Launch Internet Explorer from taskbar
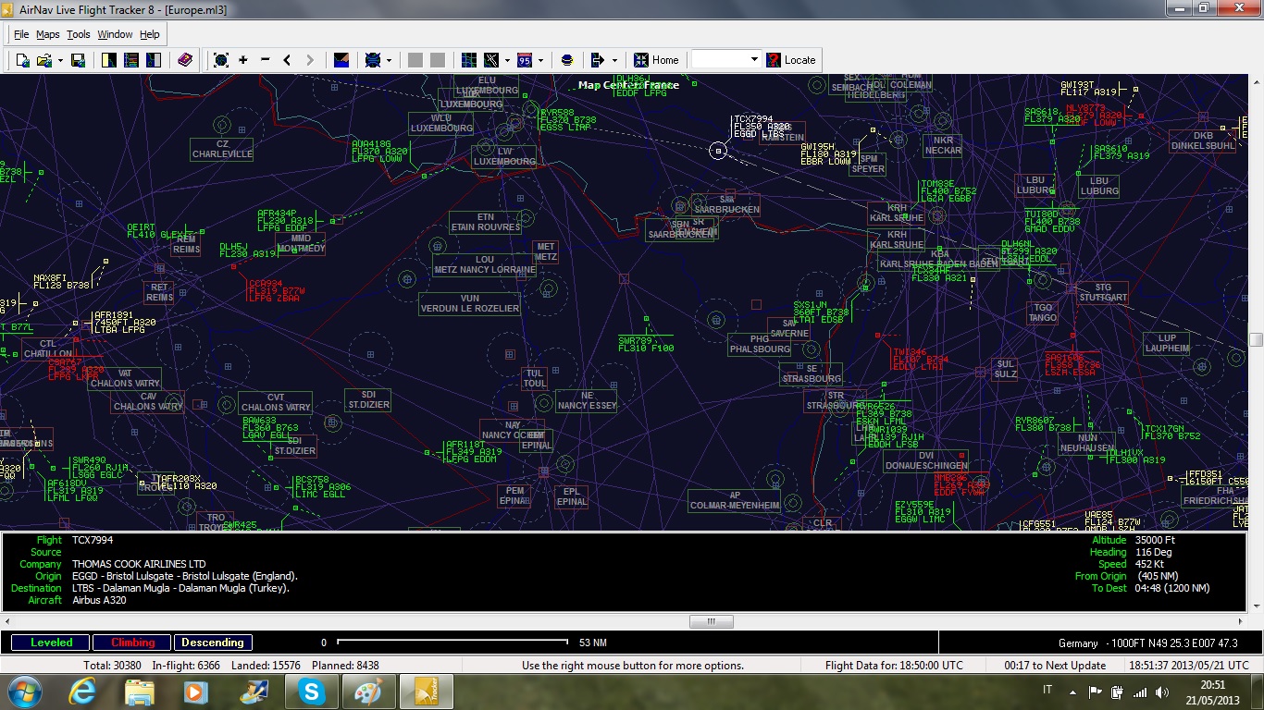This screenshot has height=710, width=1264. click(83, 692)
